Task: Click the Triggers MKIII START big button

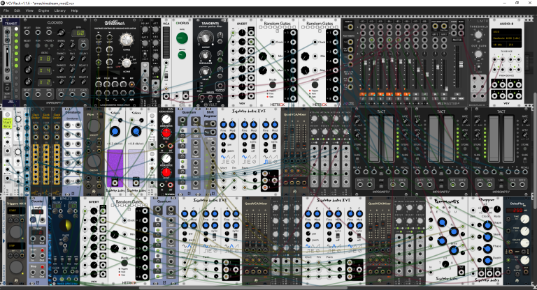Action: point(16,231)
